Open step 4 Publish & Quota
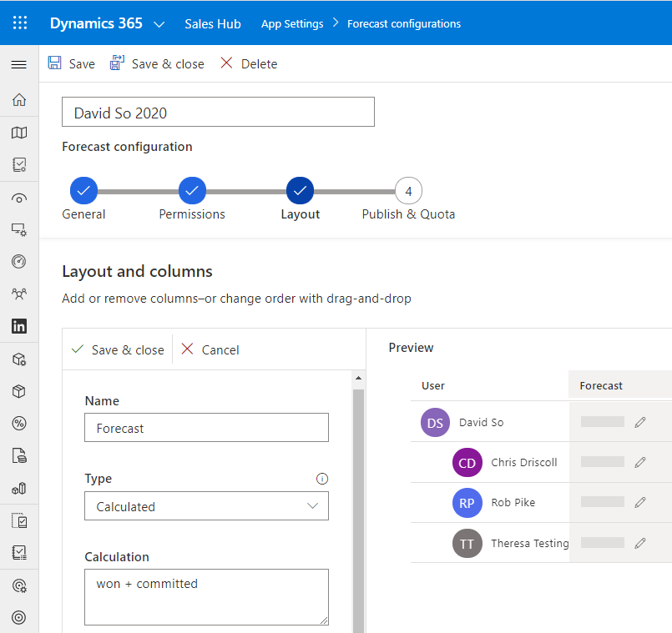This screenshot has width=672, height=633. 408,191
